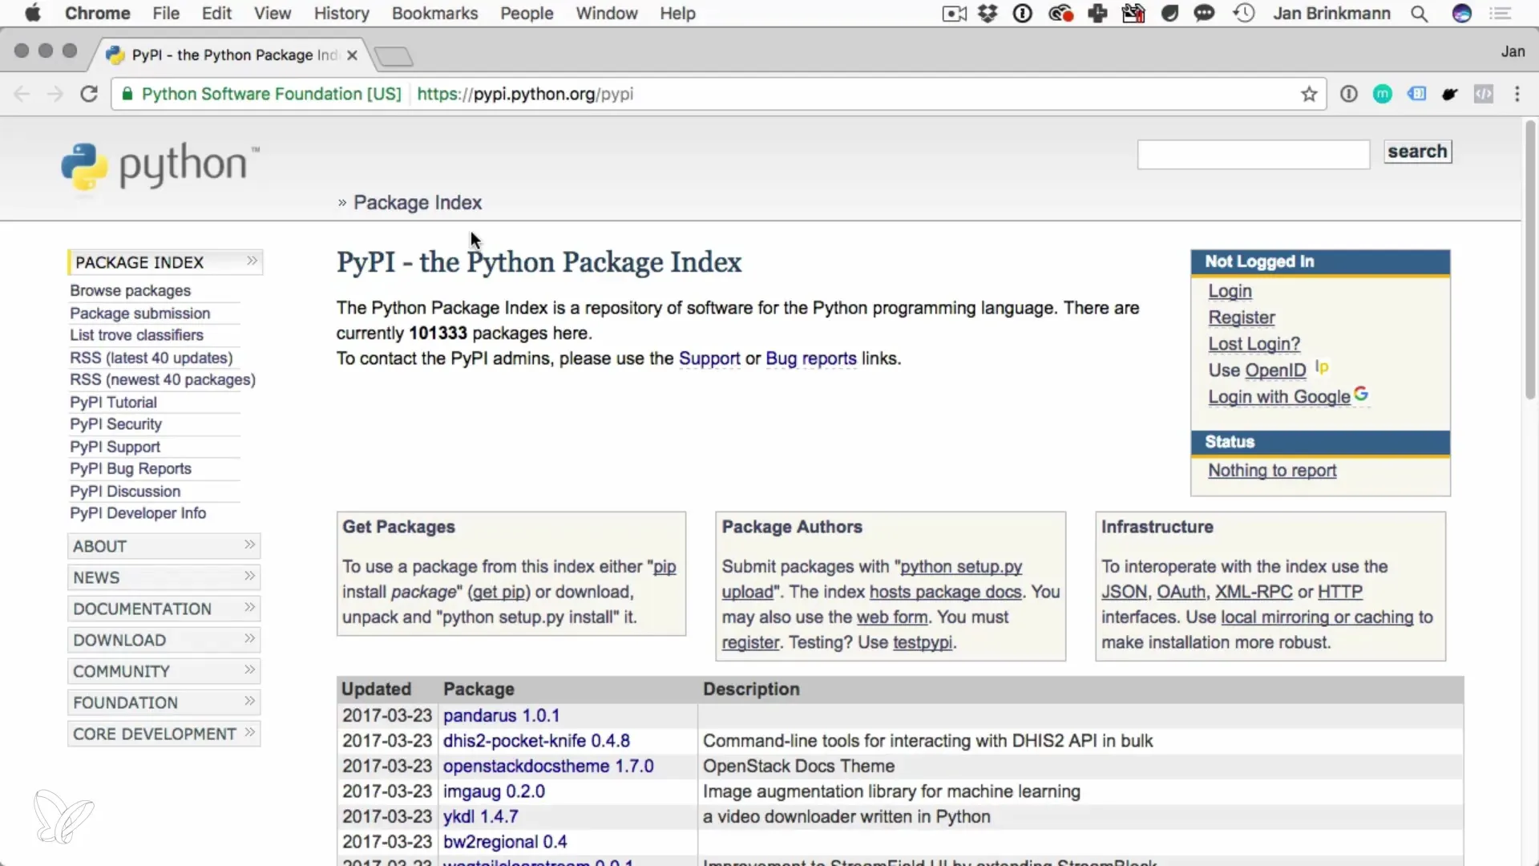The width and height of the screenshot is (1539, 866).
Task: Go forward in browser history
Action: coord(55,94)
